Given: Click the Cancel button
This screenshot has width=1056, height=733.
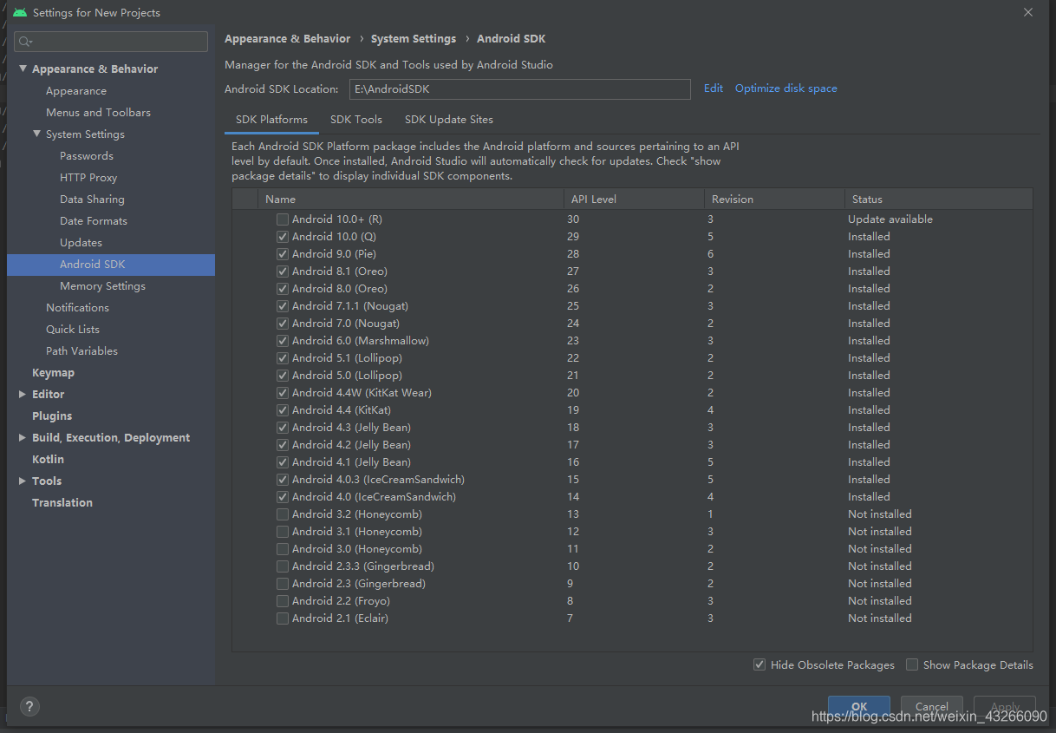Looking at the screenshot, I should coord(932,706).
